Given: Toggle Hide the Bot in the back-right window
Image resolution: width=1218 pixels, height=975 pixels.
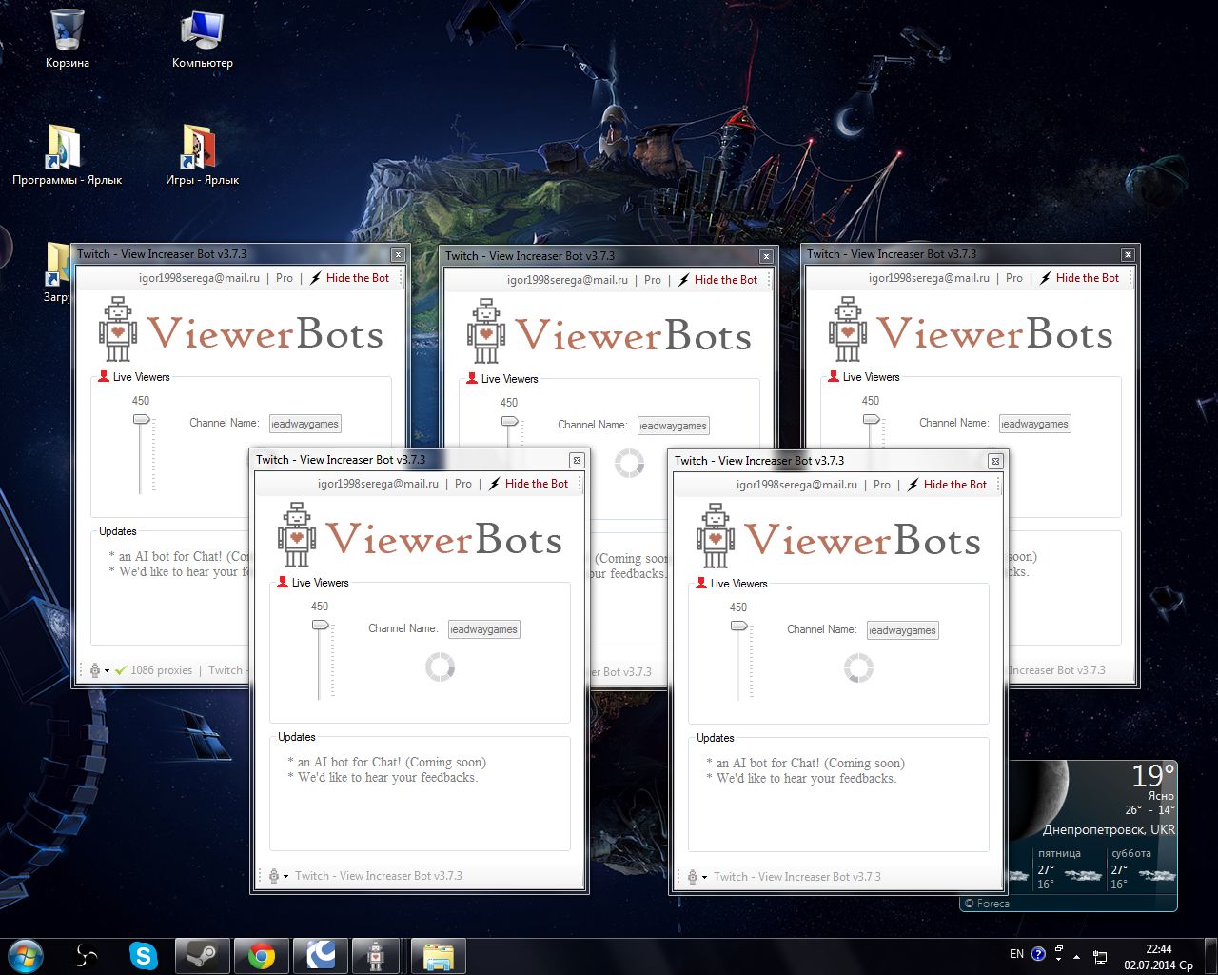Looking at the screenshot, I should click(x=1087, y=278).
